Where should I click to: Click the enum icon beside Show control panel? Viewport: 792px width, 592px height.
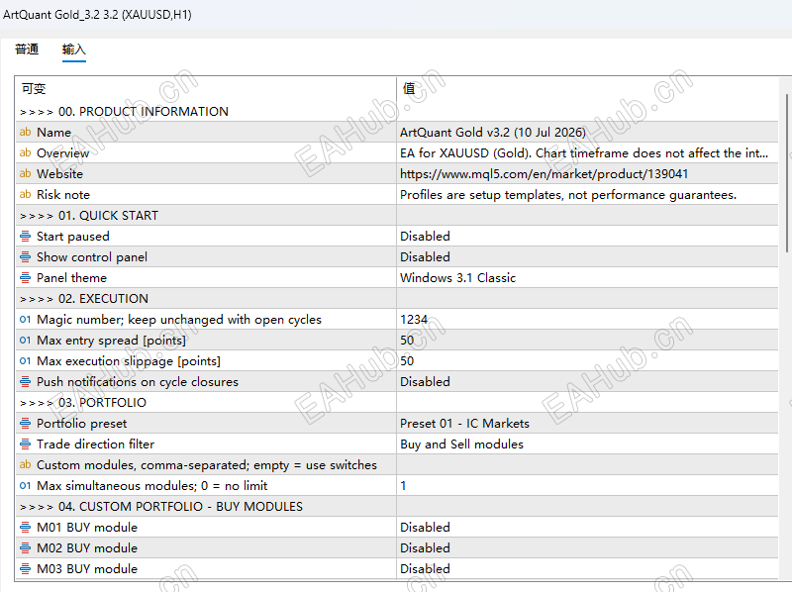click(x=26, y=256)
